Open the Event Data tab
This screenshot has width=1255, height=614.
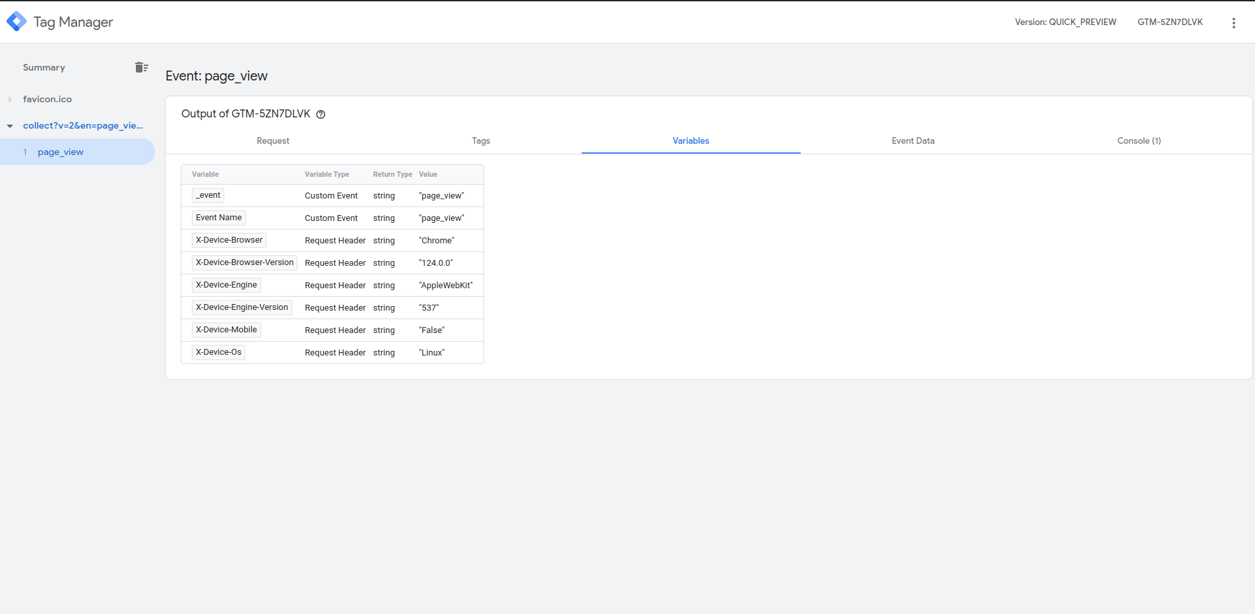tap(913, 140)
